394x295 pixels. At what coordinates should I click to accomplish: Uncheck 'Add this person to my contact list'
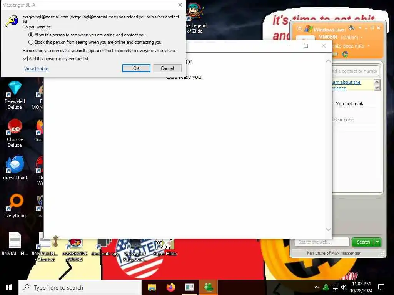(25, 59)
